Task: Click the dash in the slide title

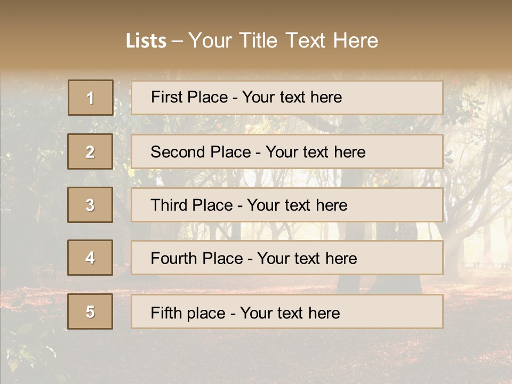Action: [x=177, y=41]
